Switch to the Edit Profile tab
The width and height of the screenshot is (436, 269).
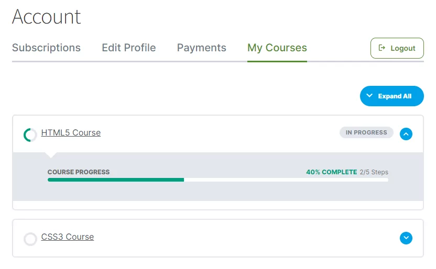tap(128, 48)
